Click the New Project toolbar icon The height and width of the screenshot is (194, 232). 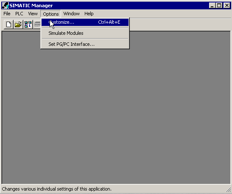(x=8, y=25)
